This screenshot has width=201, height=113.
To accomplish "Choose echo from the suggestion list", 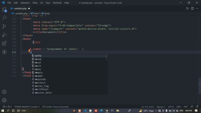I will [69, 56].
